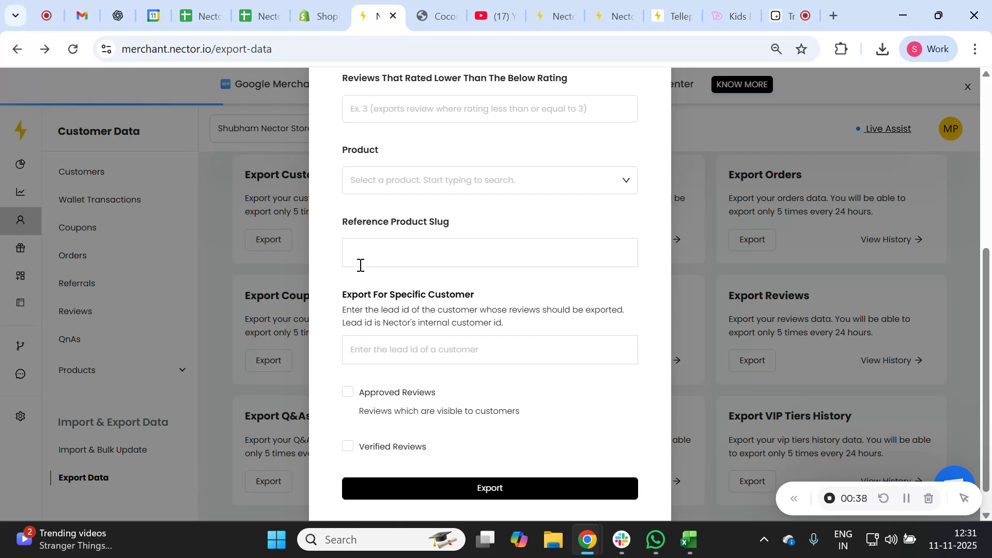Select the line chart reports icon

(21, 192)
